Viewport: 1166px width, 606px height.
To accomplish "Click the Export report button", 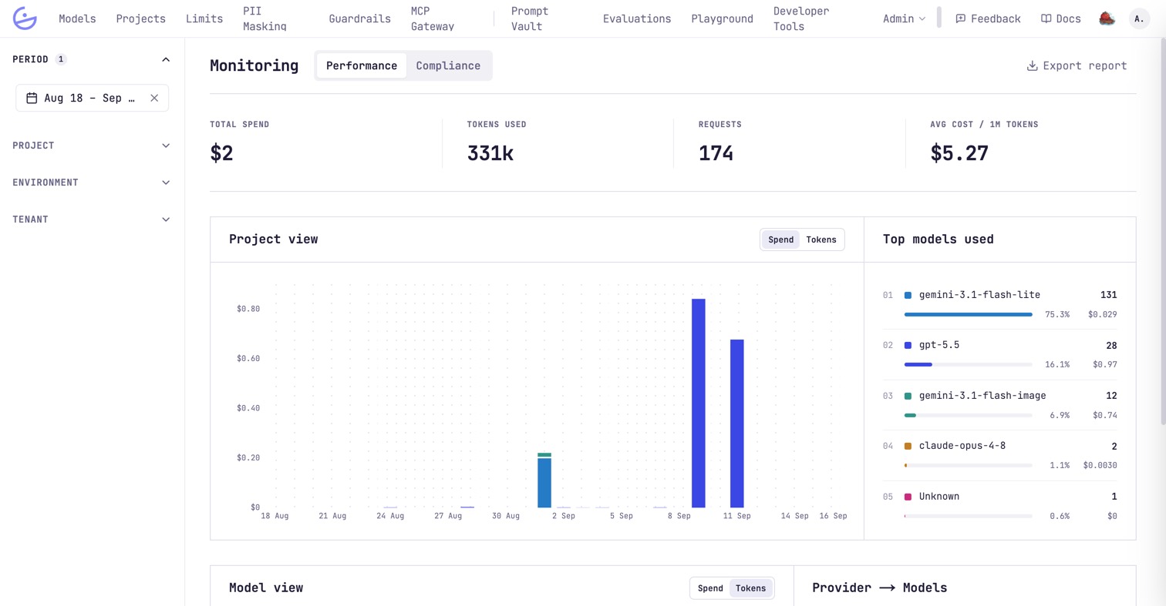I will (1077, 65).
